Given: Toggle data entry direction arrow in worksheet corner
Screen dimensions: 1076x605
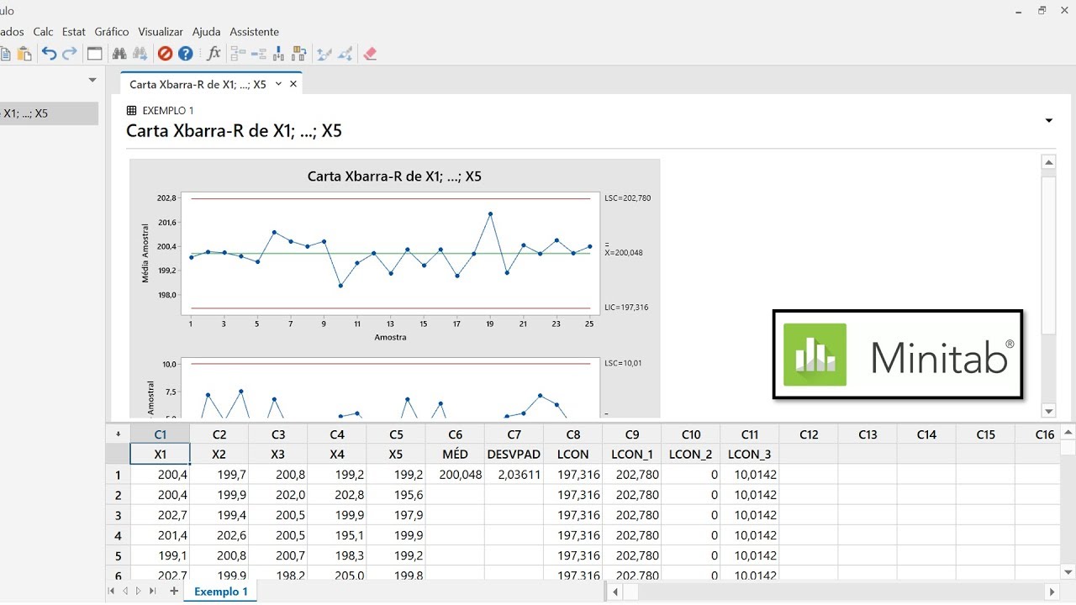Looking at the screenshot, I should pyautogui.click(x=118, y=434).
